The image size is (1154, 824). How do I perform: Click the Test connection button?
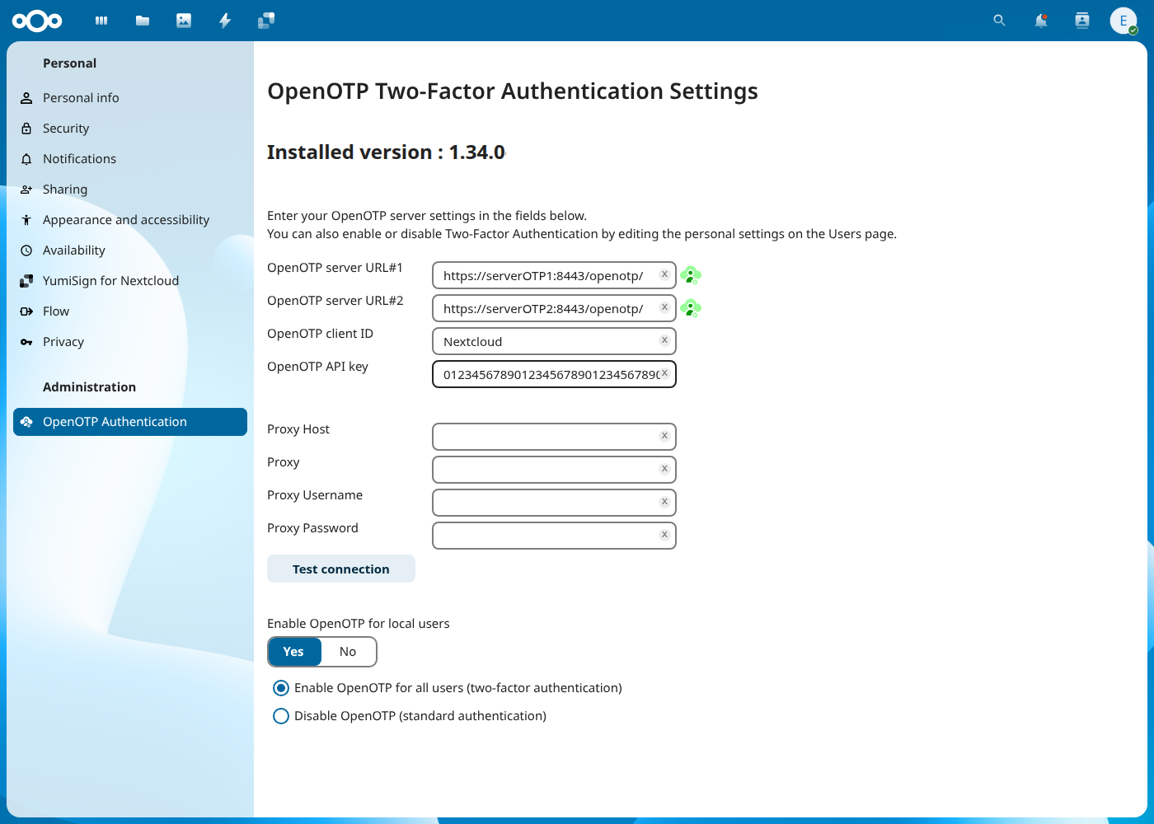(341, 569)
